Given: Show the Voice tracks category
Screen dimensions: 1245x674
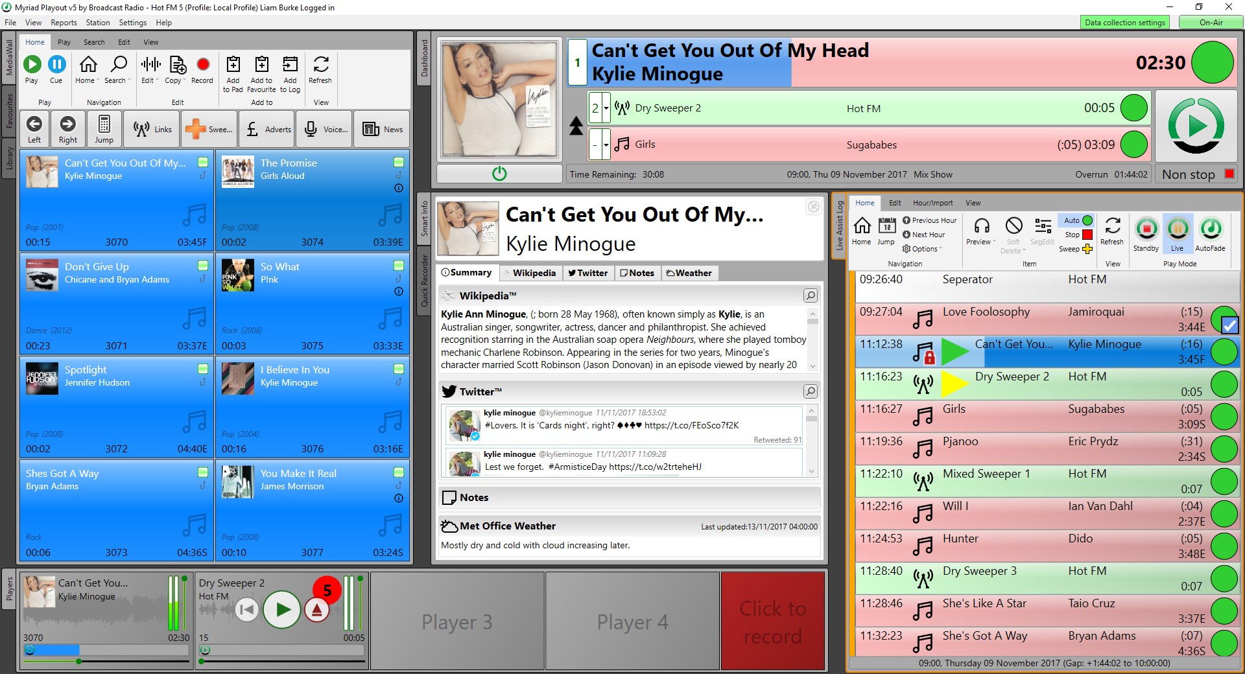Looking at the screenshot, I should tap(324, 130).
